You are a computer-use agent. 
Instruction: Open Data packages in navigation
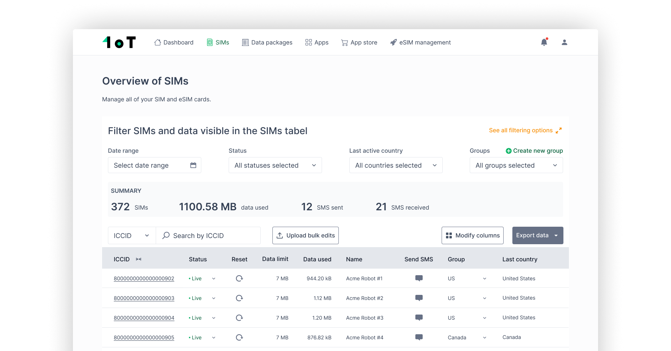267,42
